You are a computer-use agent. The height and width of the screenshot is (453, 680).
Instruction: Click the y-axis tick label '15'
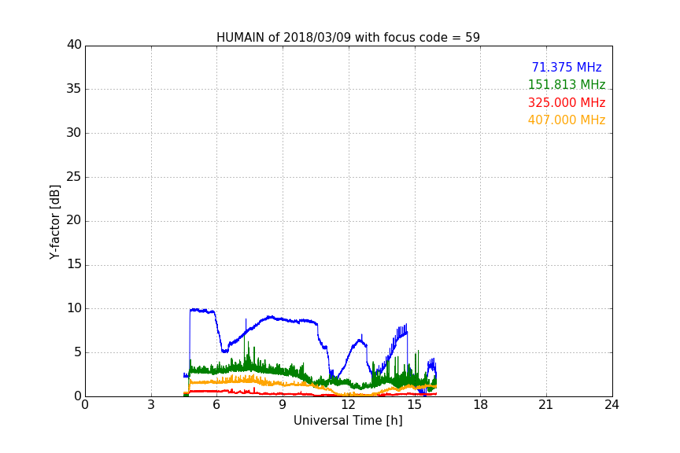click(74, 264)
